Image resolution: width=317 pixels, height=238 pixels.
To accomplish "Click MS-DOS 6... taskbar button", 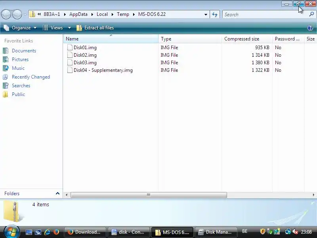I will coord(172,232).
